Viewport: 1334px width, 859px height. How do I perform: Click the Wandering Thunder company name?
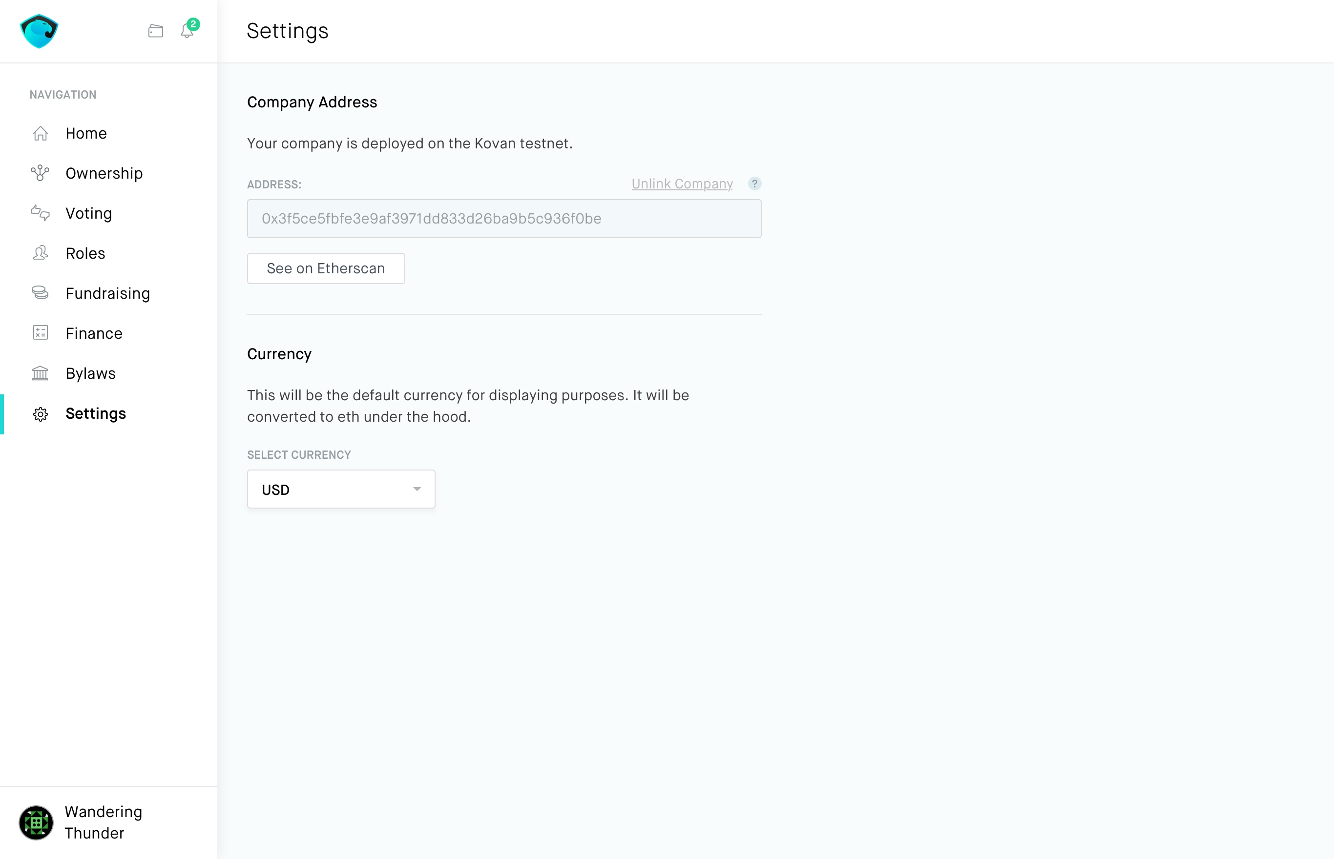point(104,821)
